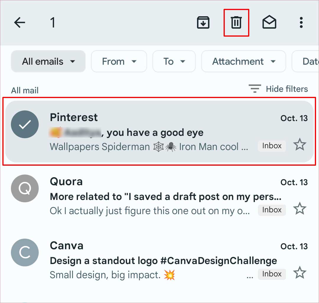
Task: Select Canva email via C avatar
Action: (x=25, y=252)
